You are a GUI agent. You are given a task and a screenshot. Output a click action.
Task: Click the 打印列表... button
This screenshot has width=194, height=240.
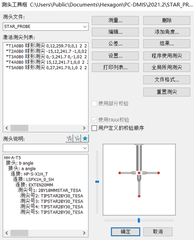click(x=115, y=67)
